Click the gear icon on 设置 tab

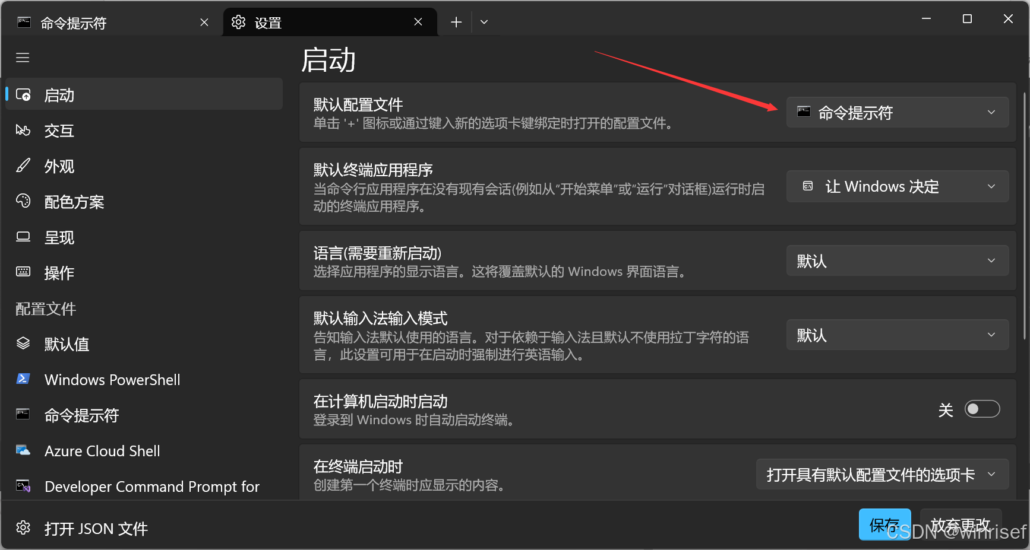pos(238,22)
